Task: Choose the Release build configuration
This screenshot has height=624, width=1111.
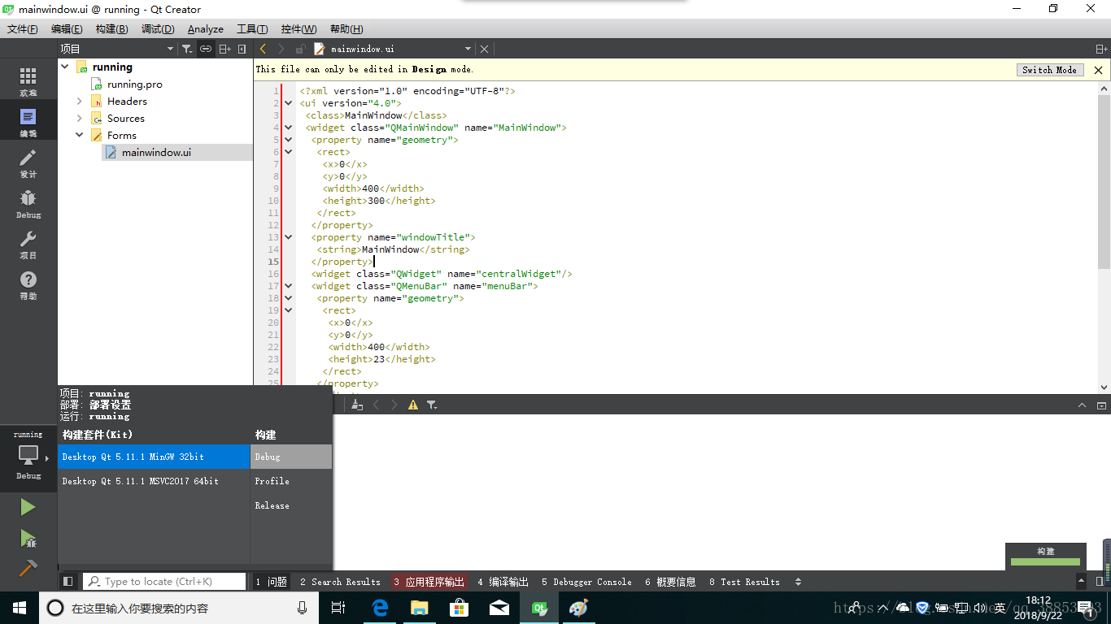Action: [291, 505]
